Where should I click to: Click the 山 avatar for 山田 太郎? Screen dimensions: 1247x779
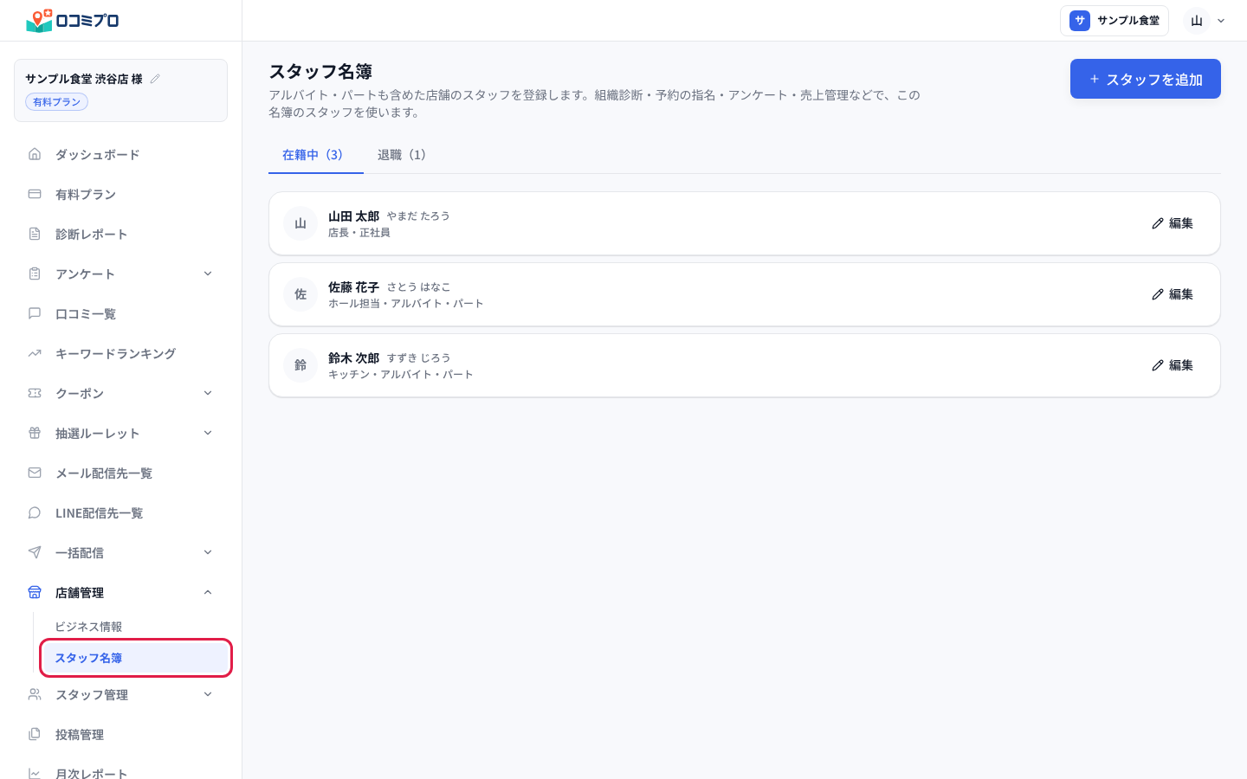(300, 223)
